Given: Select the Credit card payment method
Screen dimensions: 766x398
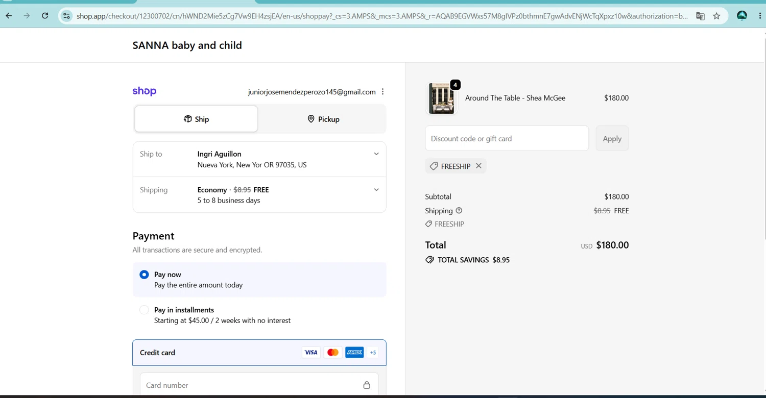Looking at the screenshot, I should [x=259, y=353].
